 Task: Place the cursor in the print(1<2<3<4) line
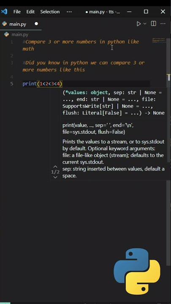[43, 84]
